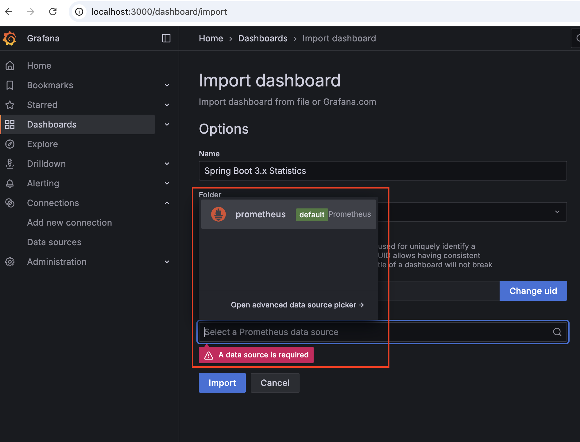Click the Dashboards grid icon
The width and height of the screenshot is (580, 442).
pos(10,124)
